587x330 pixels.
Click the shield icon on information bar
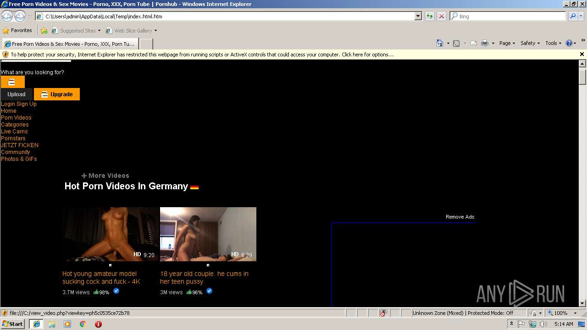6,54
